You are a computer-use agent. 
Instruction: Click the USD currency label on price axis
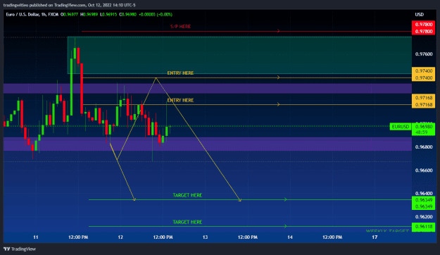(x=420, y=14)
